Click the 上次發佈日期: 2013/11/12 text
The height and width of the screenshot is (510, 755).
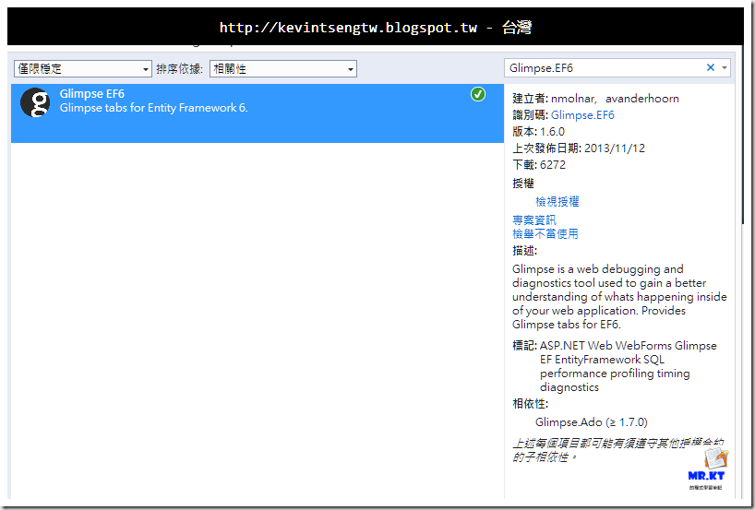click(579, 148)
